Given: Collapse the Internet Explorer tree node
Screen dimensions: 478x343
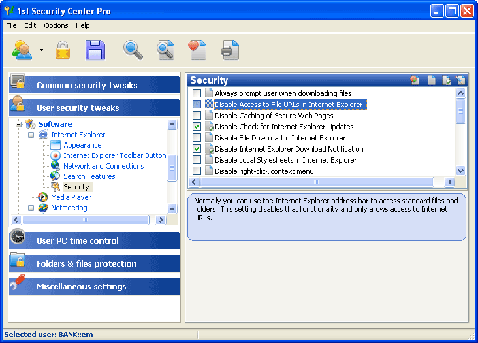Looking at the screenshot, I should (31, 135).
